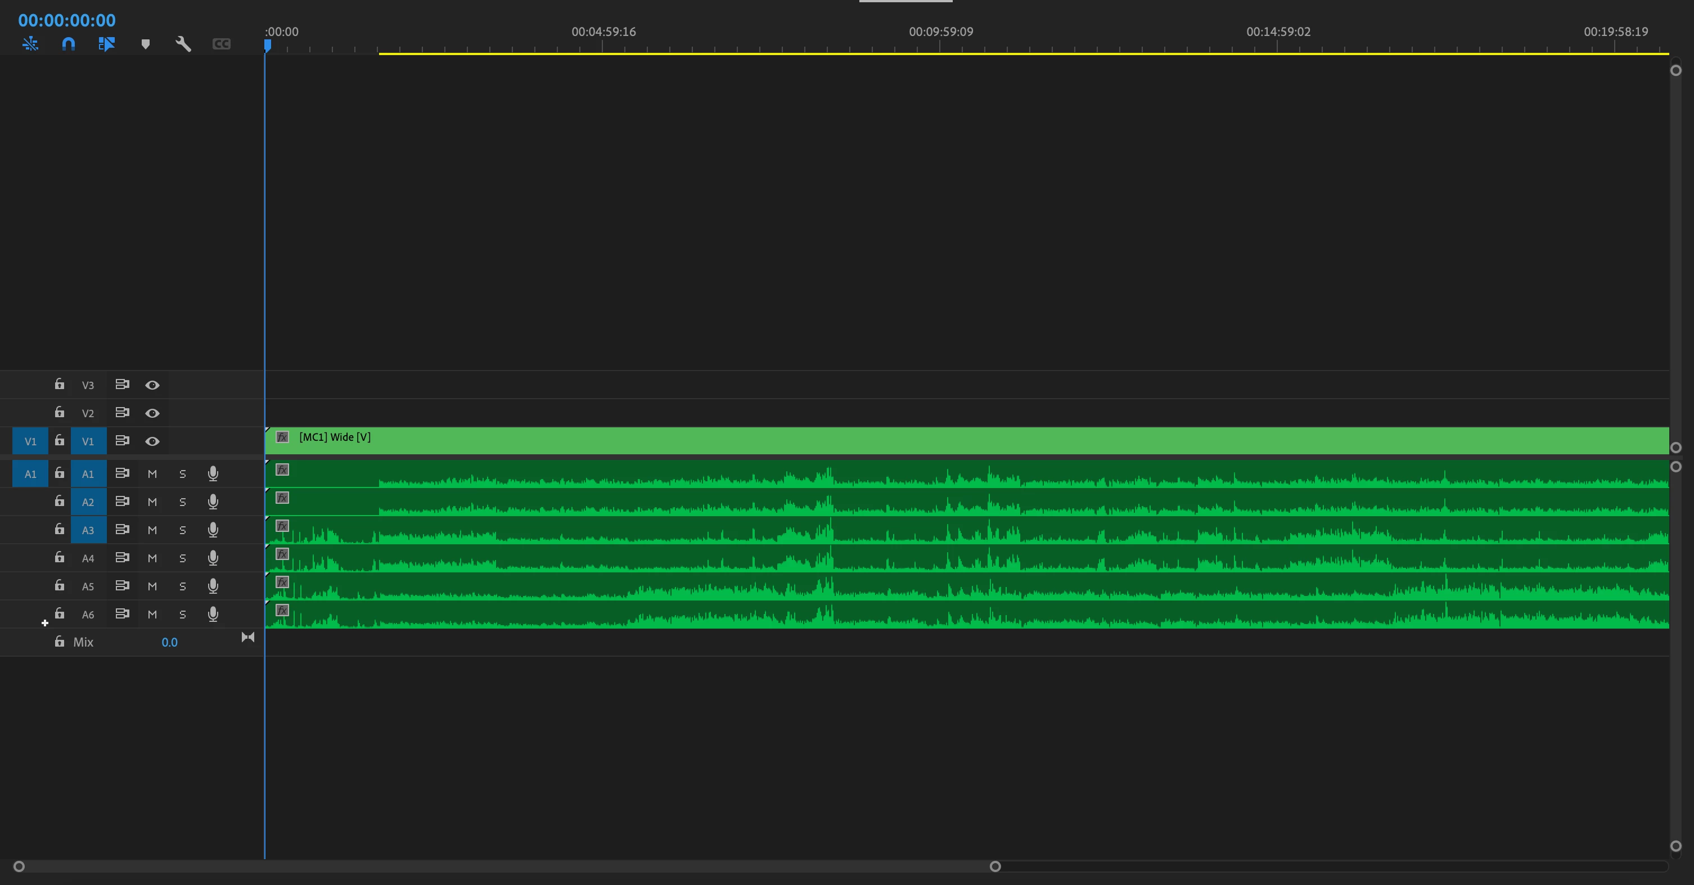Click the playhead timecode 00:00:00:00

tap(66, 20)
